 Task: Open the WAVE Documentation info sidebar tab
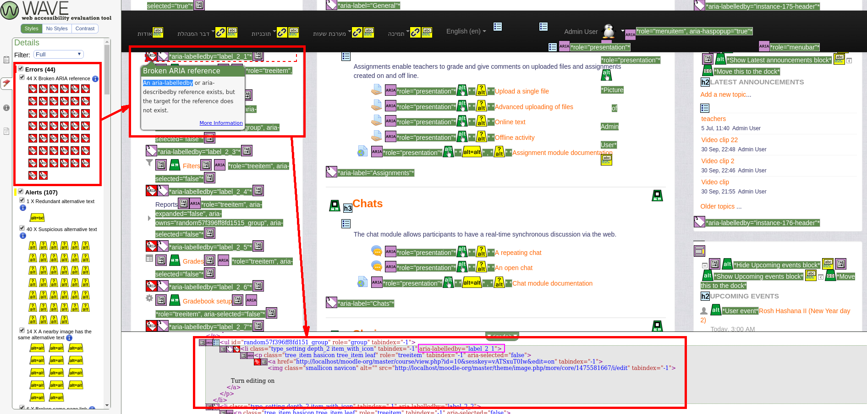pyautogui.click(x=6, y=108)
